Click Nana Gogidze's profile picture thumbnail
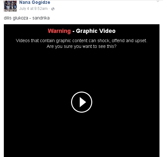This screenshot has width=163, height=157. point(10,6)
